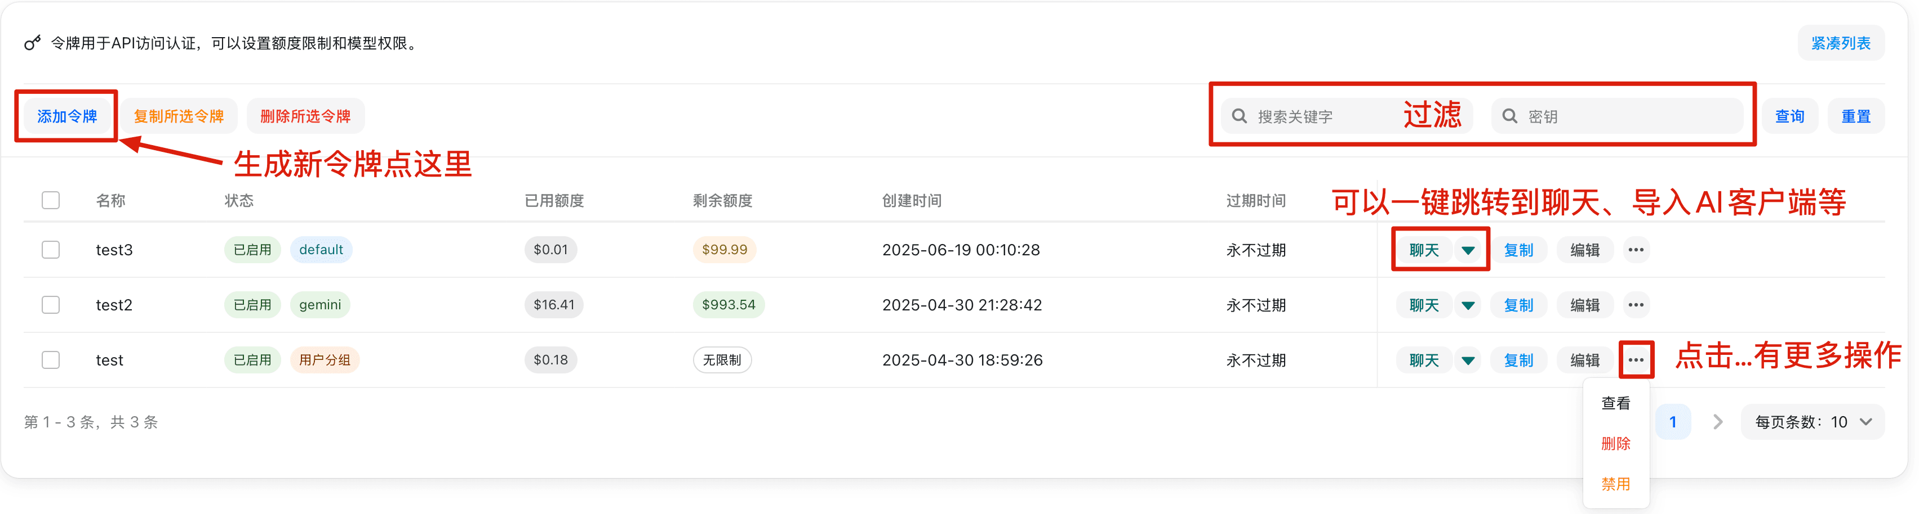Check the checkbox for the test2 token

click(50, 304)
